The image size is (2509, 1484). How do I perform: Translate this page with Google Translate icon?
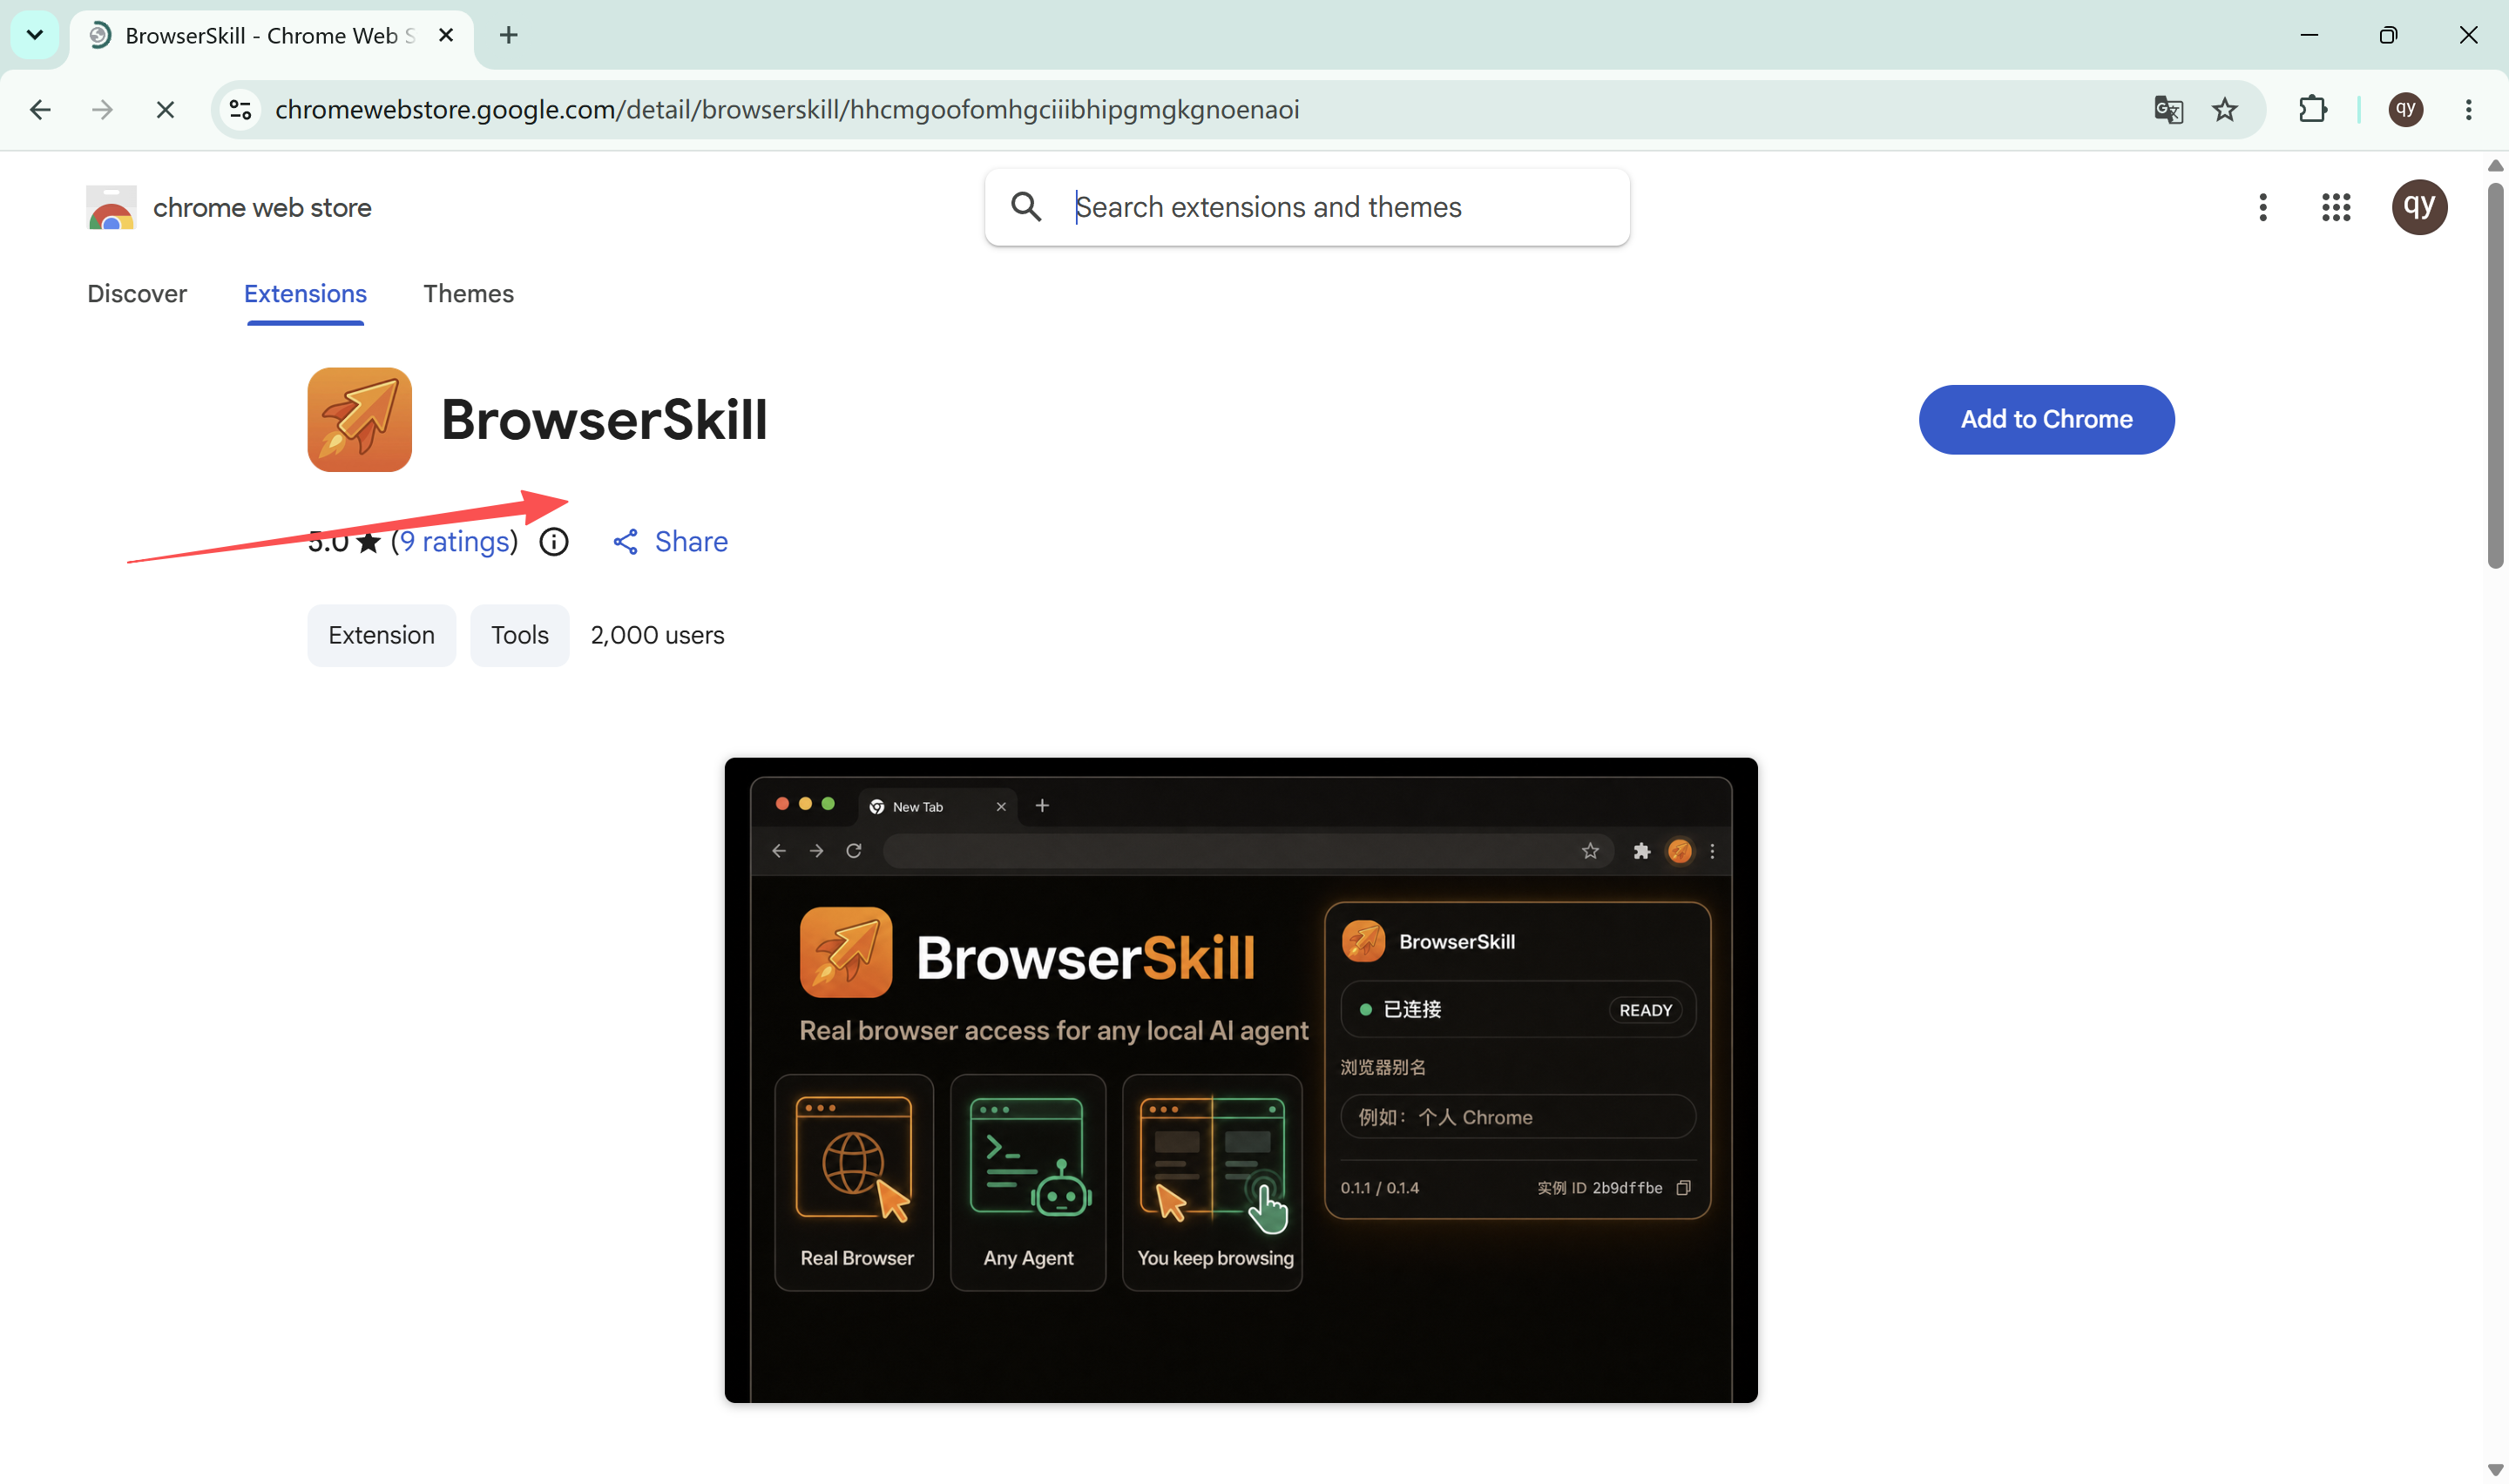tap(2168, 109)
